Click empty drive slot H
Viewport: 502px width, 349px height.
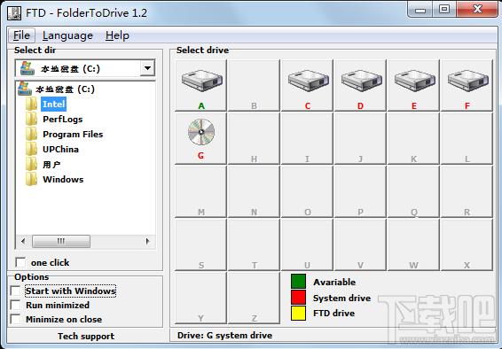click(254, 138)
